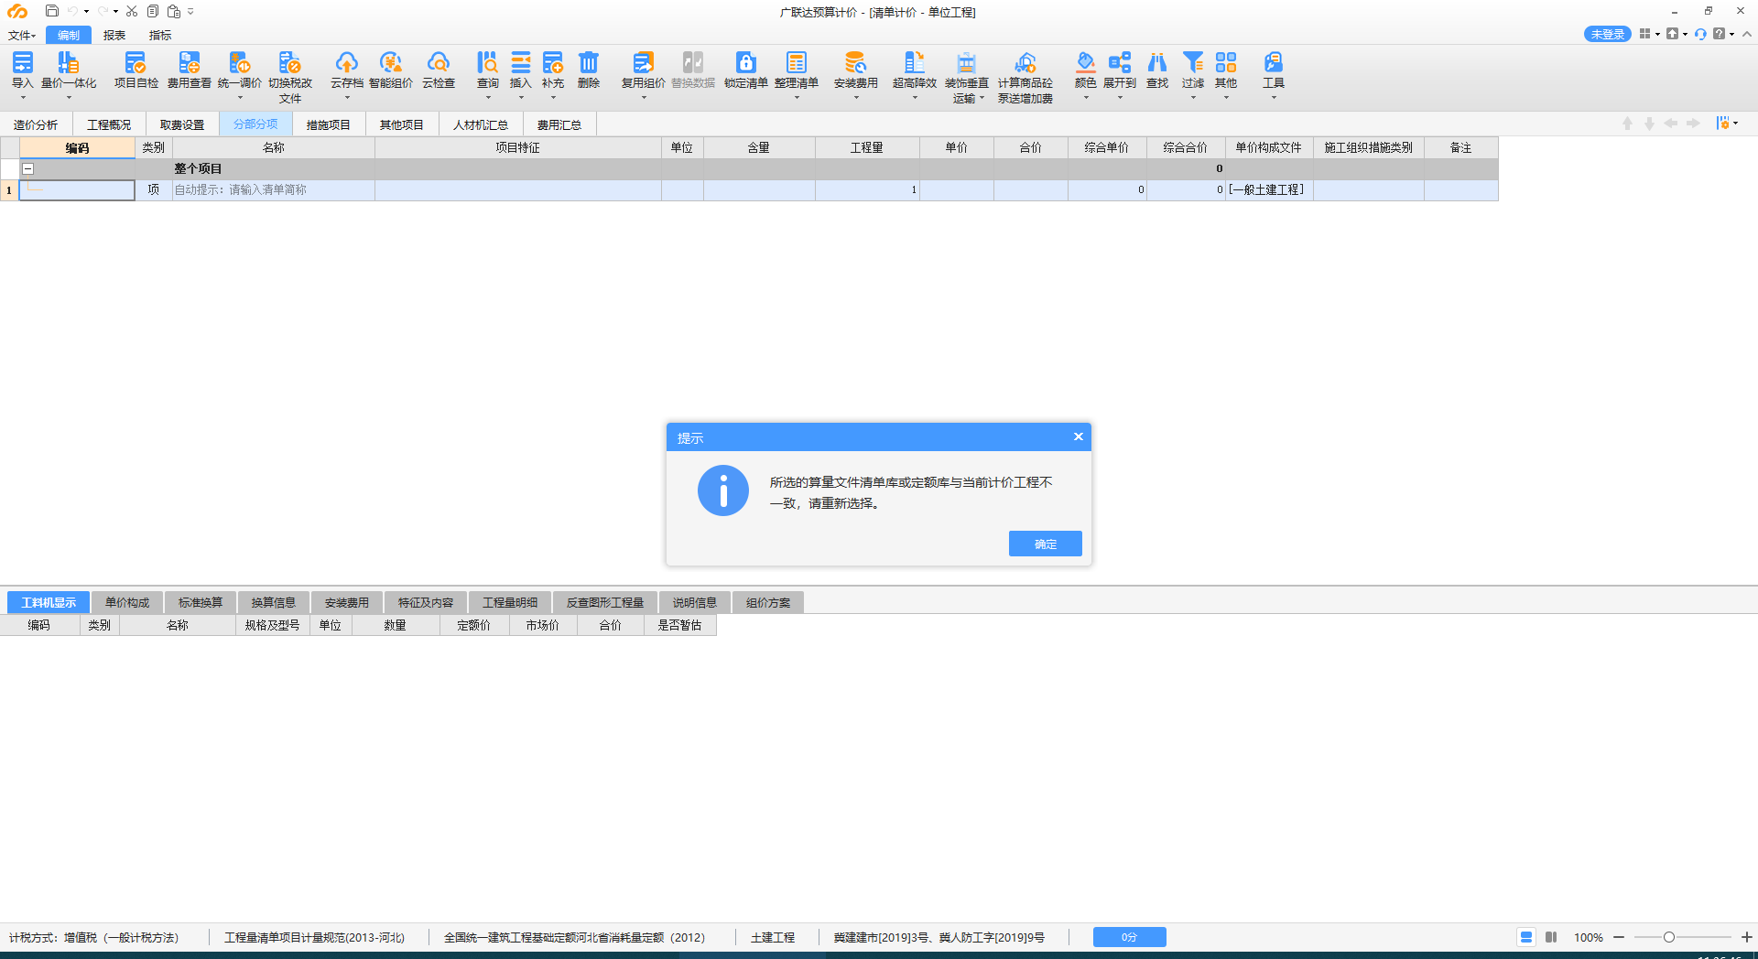1758x959 pixels.
Task: Click the save icon in title bar
Action: 52,11
